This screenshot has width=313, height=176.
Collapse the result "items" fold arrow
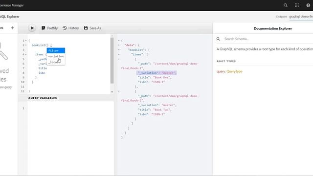tap(119, 54)
